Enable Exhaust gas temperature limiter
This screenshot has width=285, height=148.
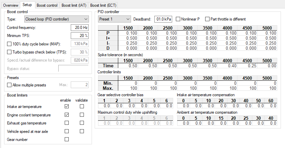click(67, 123)
